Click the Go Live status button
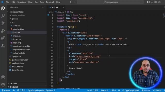Screen dimensions: 165x92 pos(146,90)
